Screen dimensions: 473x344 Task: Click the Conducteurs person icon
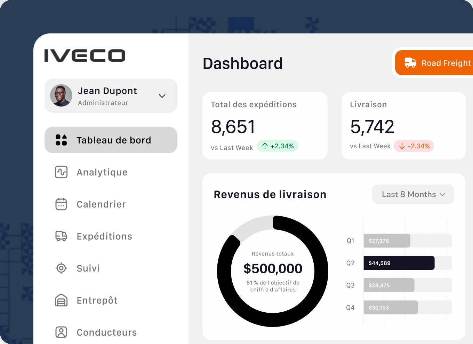coord(61,332)
